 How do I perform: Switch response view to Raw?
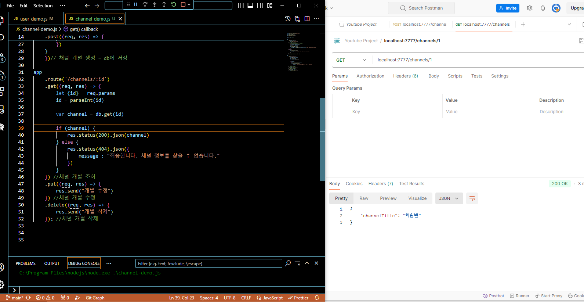(x=364, y=198)
